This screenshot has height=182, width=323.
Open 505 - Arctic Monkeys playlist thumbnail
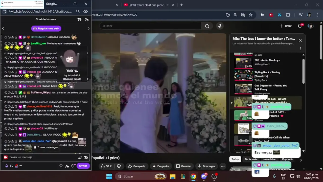(x=243, y=63)
